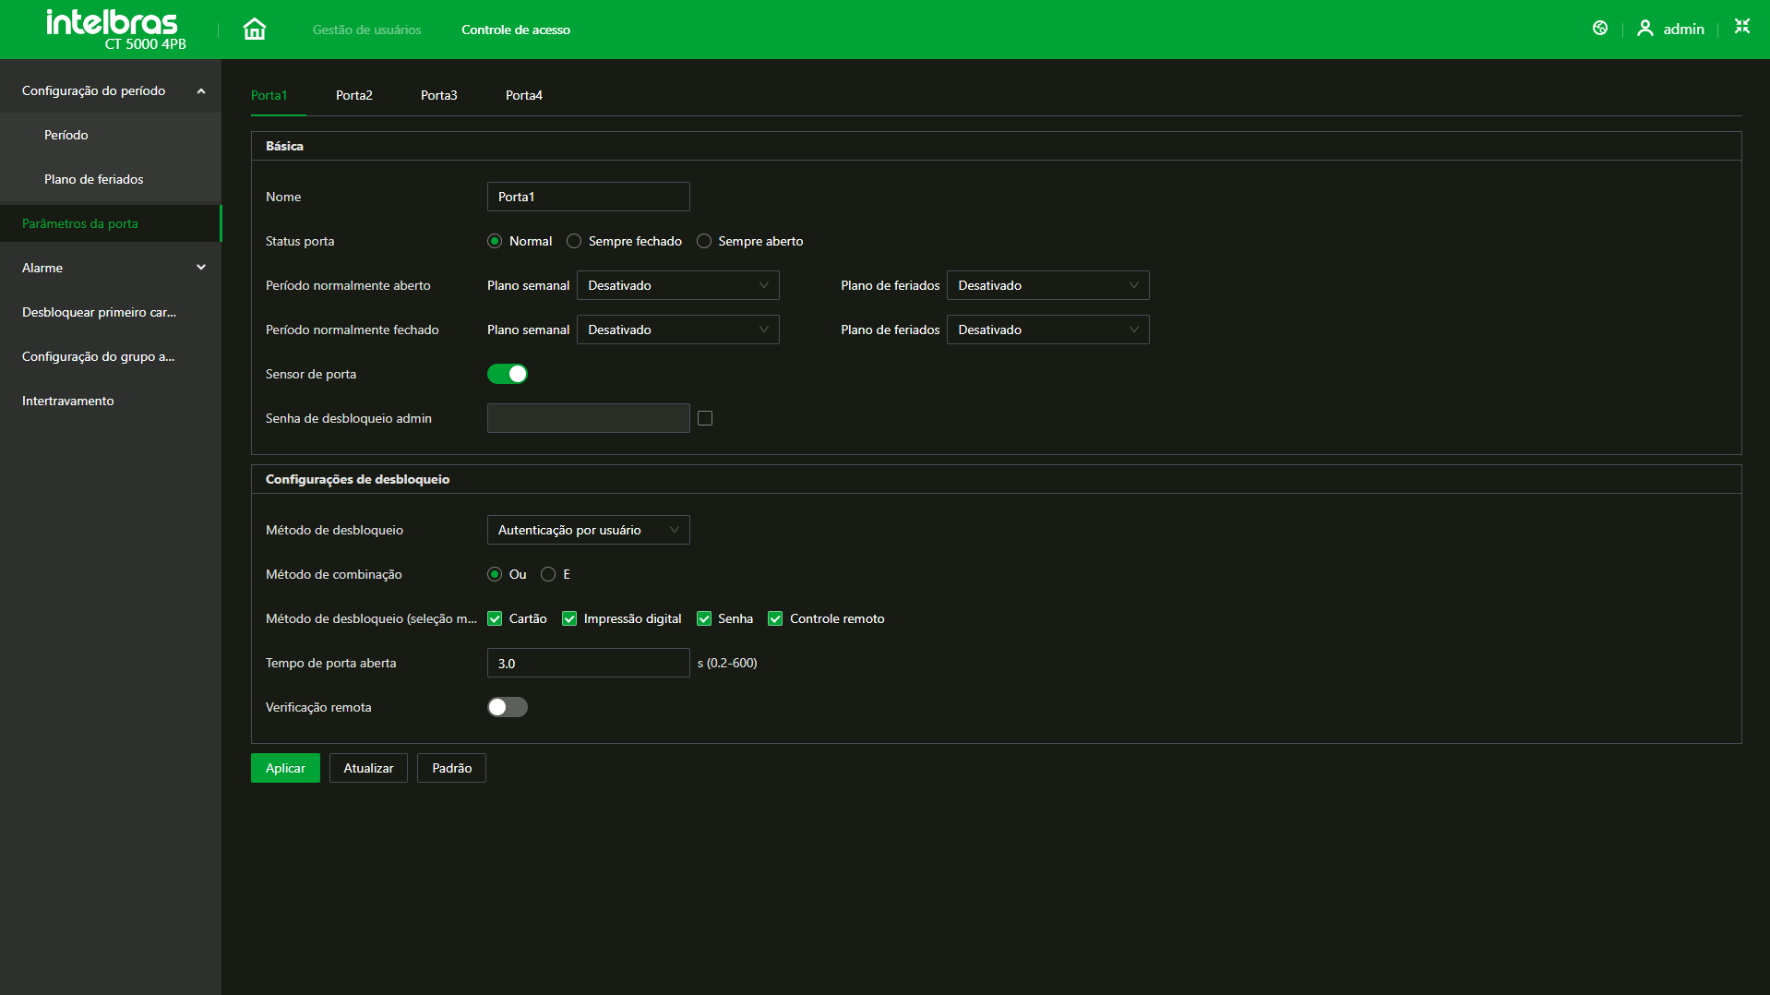Enable the Verificação remota toggle
1770x995 pixels.
point(507,707)
